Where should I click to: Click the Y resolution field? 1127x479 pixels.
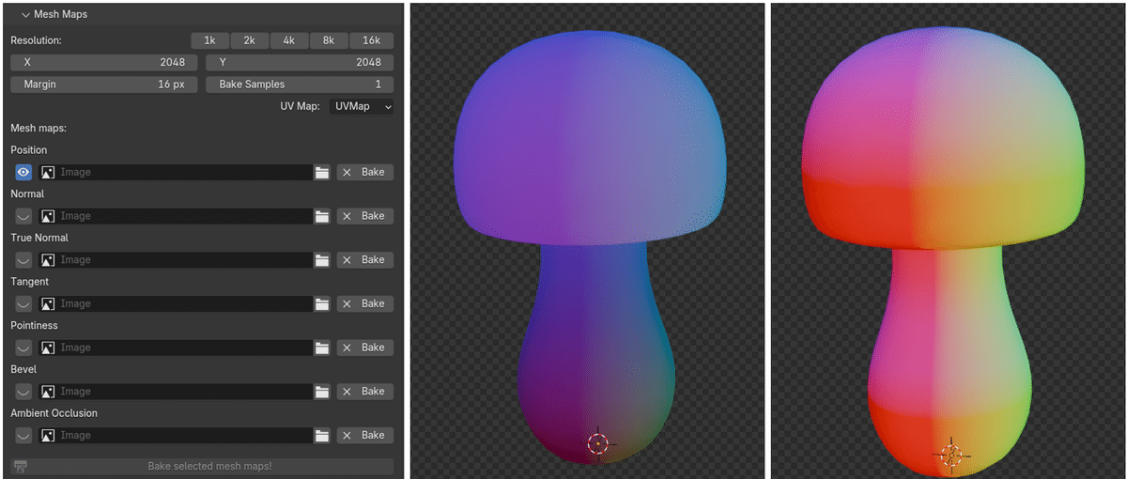point(300,62)
